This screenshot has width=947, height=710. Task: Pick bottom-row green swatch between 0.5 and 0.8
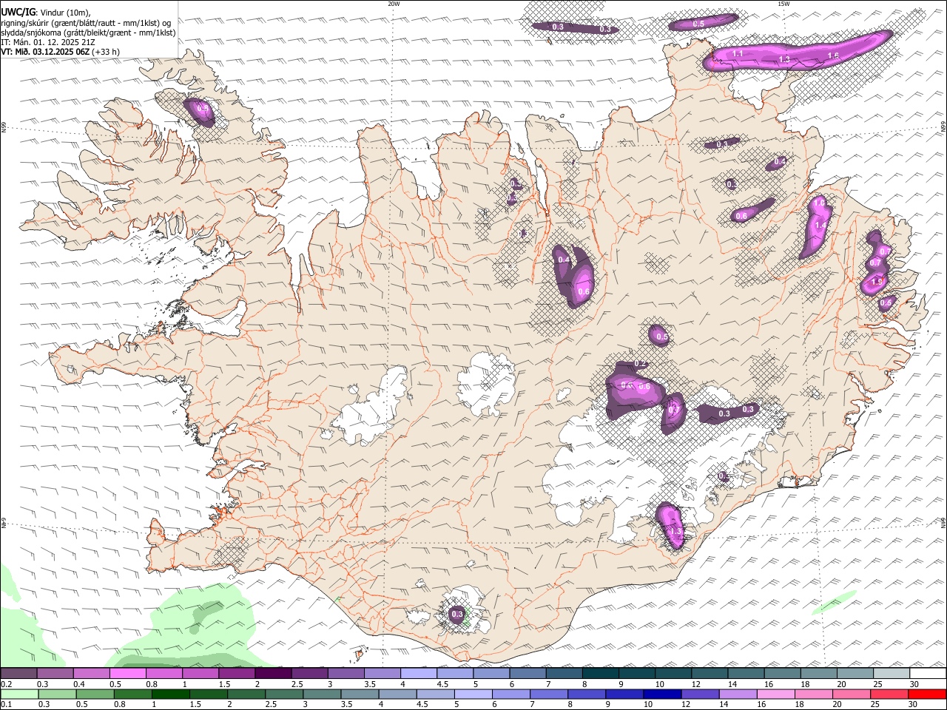click(x=95, y=694)
